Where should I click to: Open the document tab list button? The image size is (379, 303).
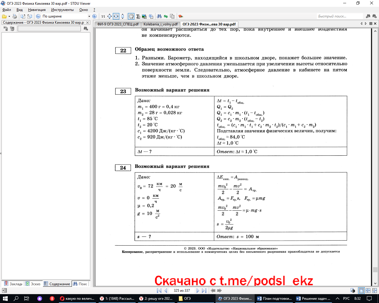371,24
